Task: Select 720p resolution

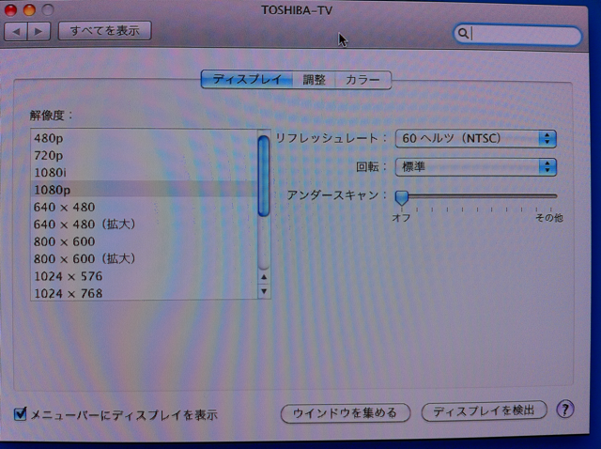Action: click(144, 155)
